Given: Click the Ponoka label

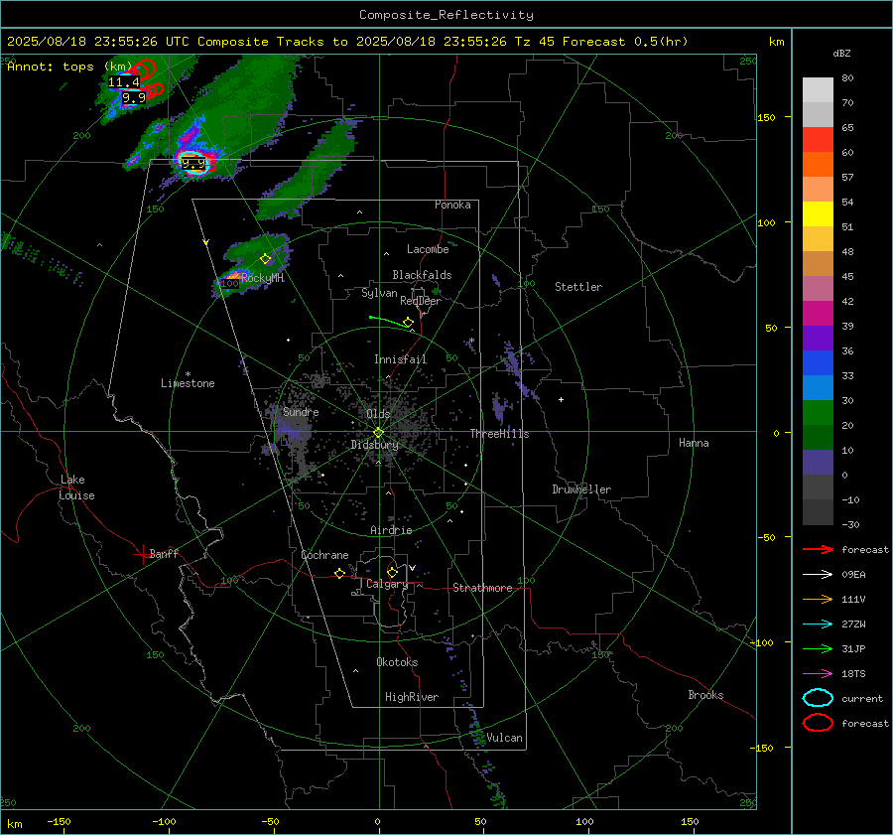Looking at the screenshot, I should [452, 205].
